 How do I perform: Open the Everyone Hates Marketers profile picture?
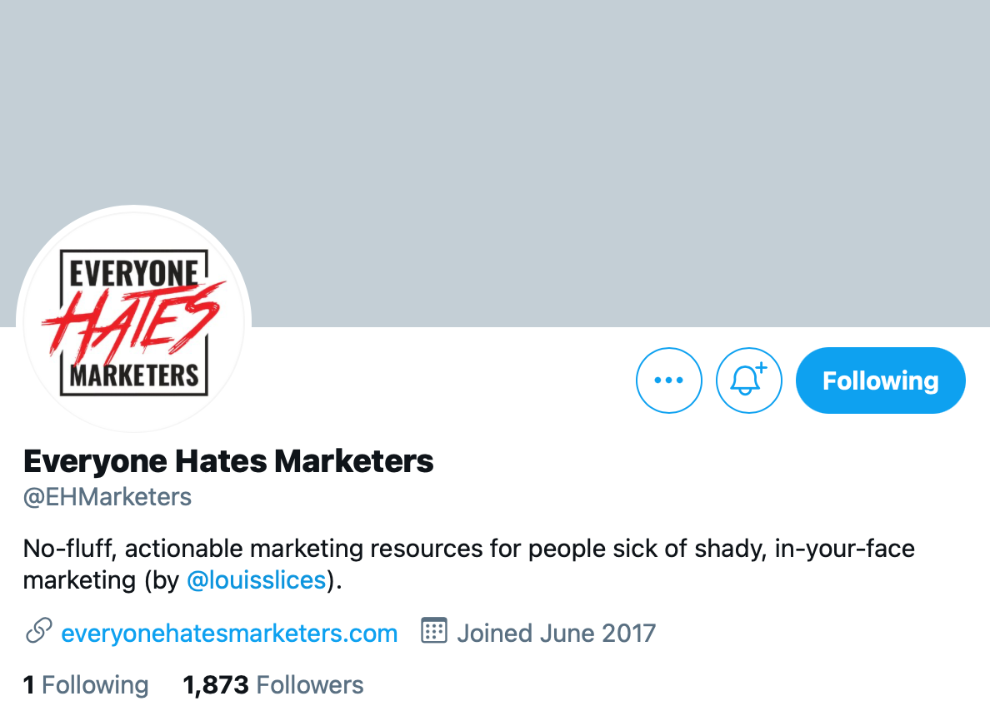[134, 322]
